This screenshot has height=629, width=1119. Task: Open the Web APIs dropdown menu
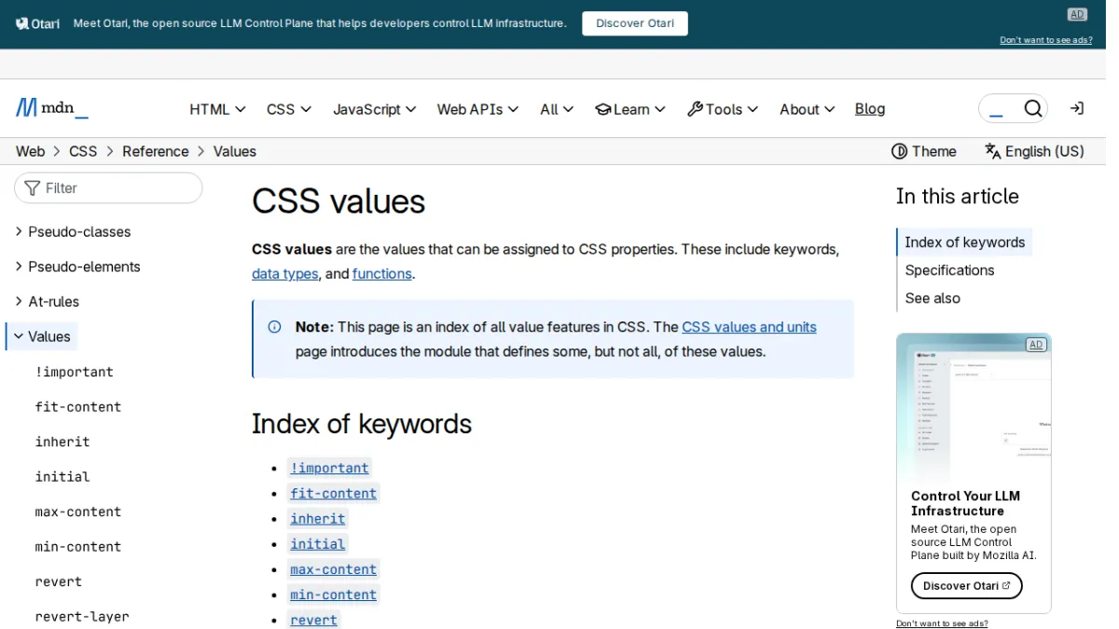point(478,109)
